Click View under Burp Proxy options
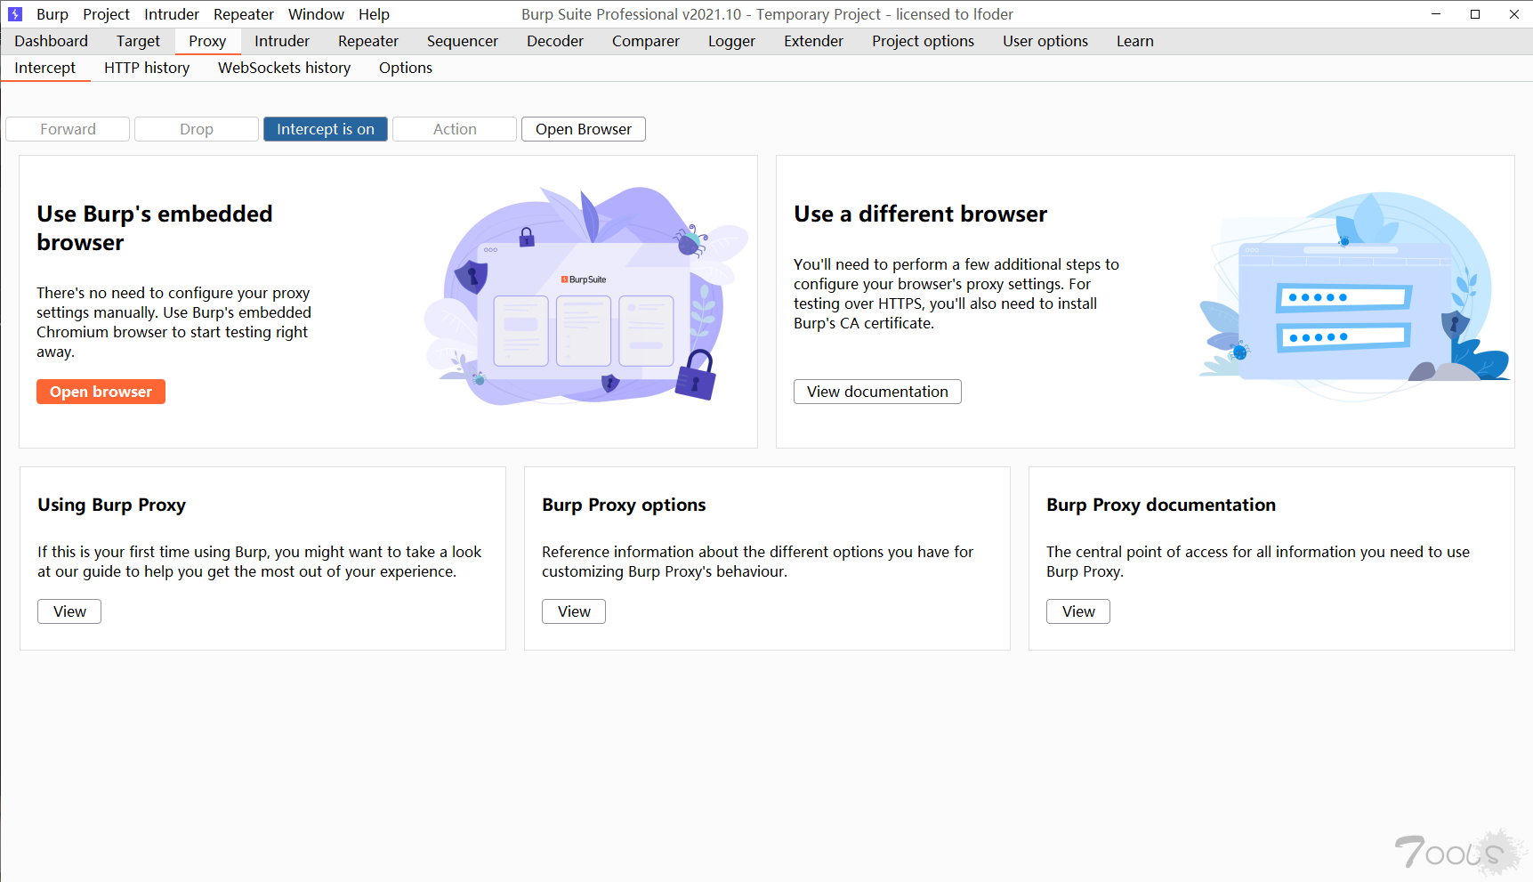Image resolution: width=1533 pixels, height=882 pixels. [x=574, y=611]
